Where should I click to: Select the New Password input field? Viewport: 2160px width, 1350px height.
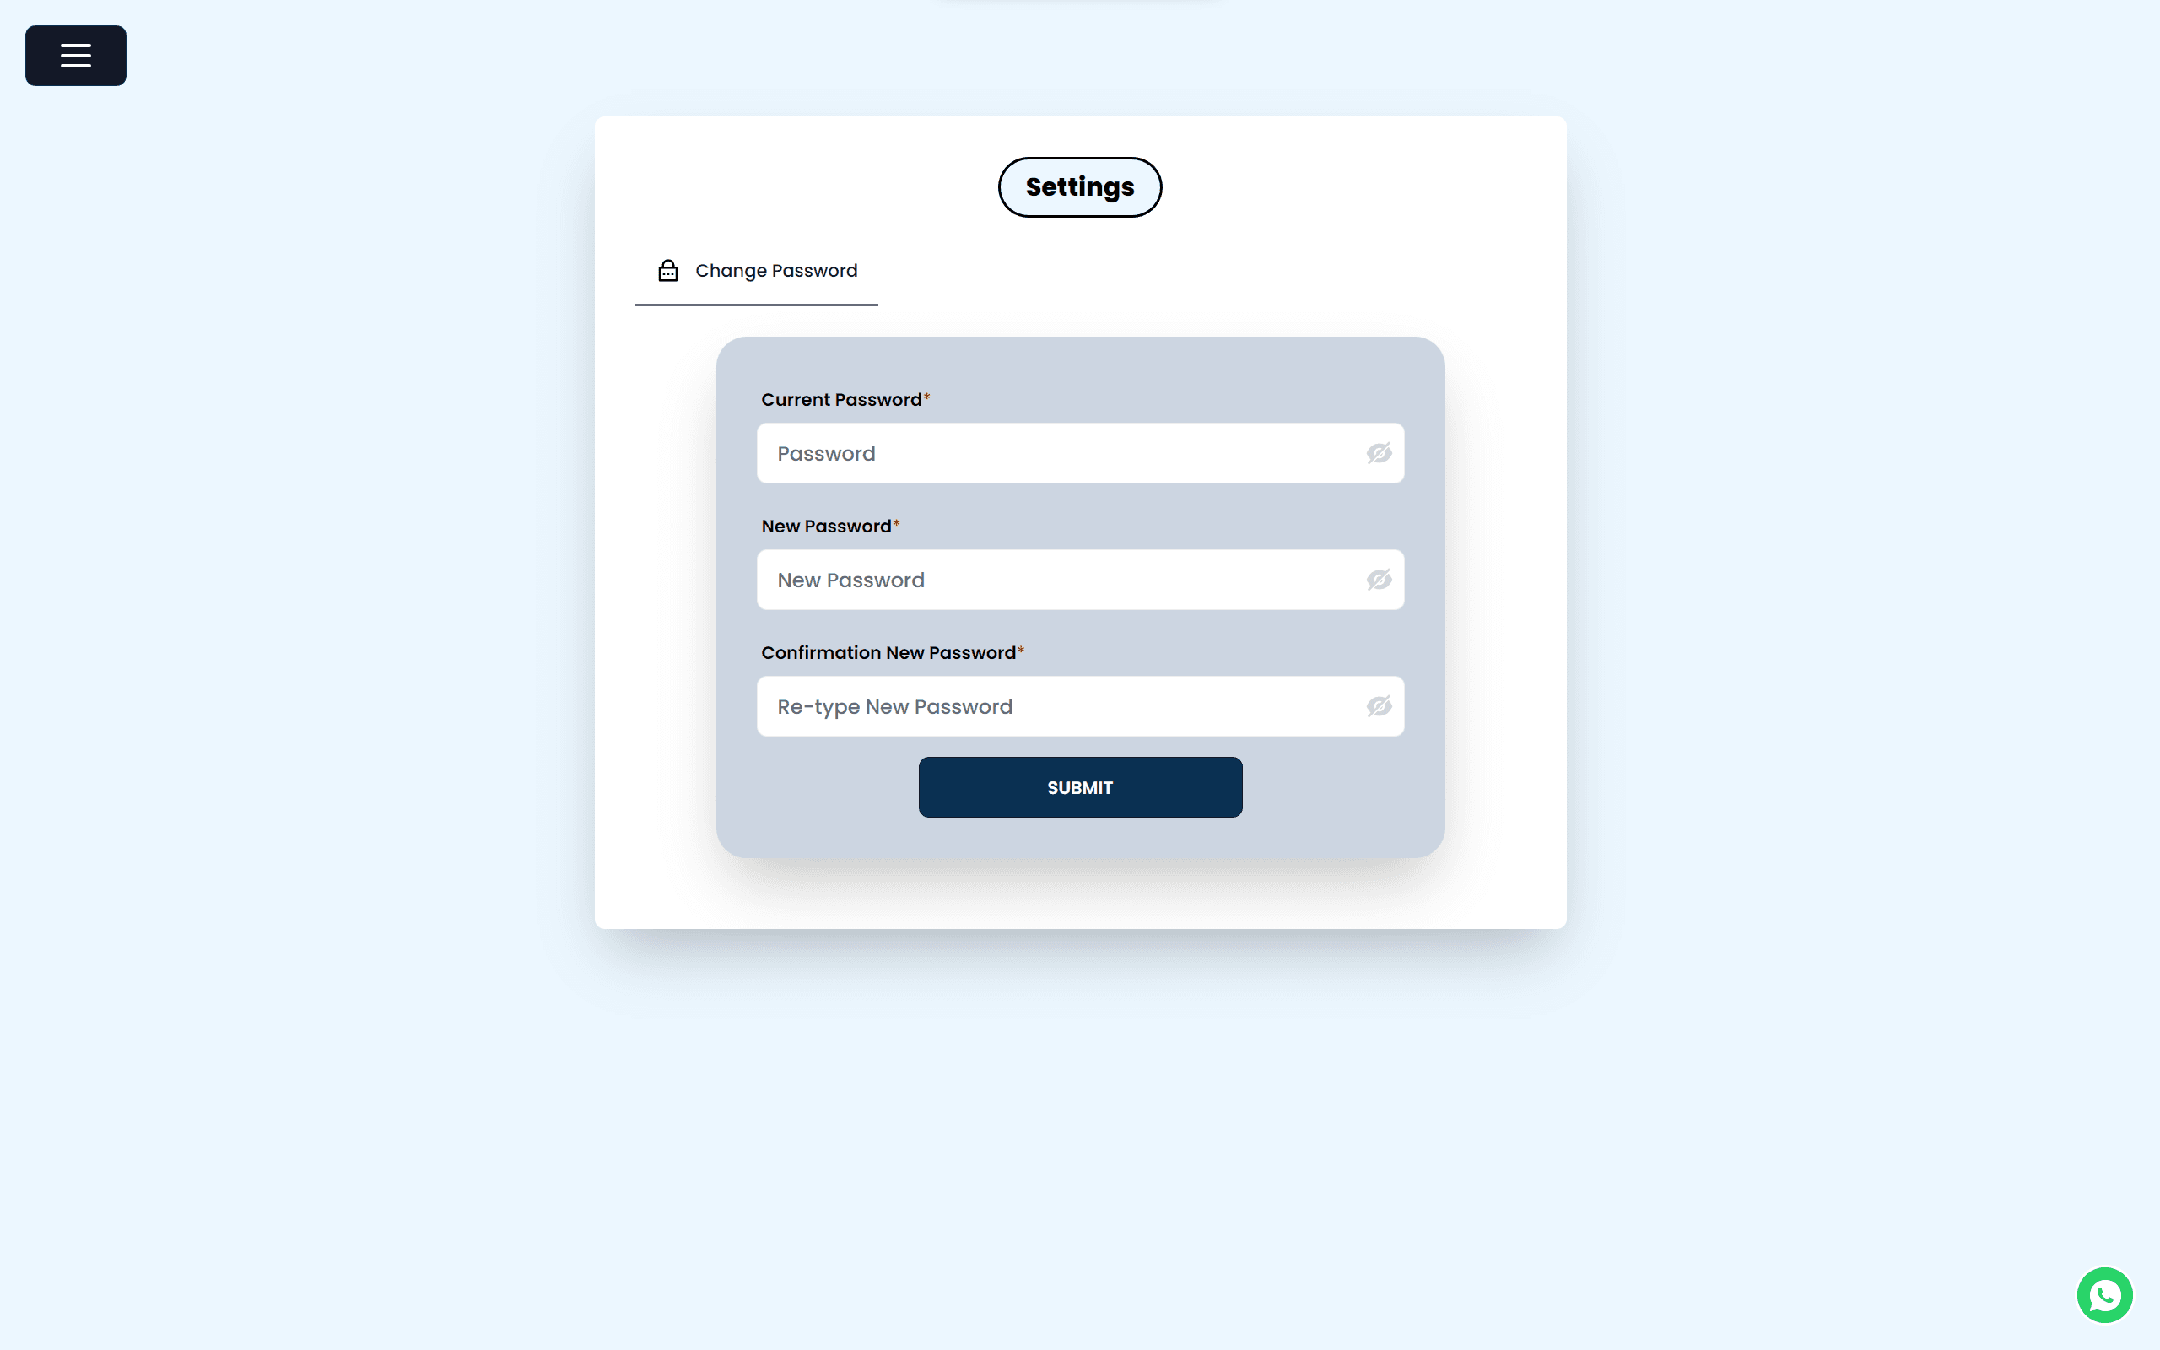pyautogui.click(x=1079, y=579)
